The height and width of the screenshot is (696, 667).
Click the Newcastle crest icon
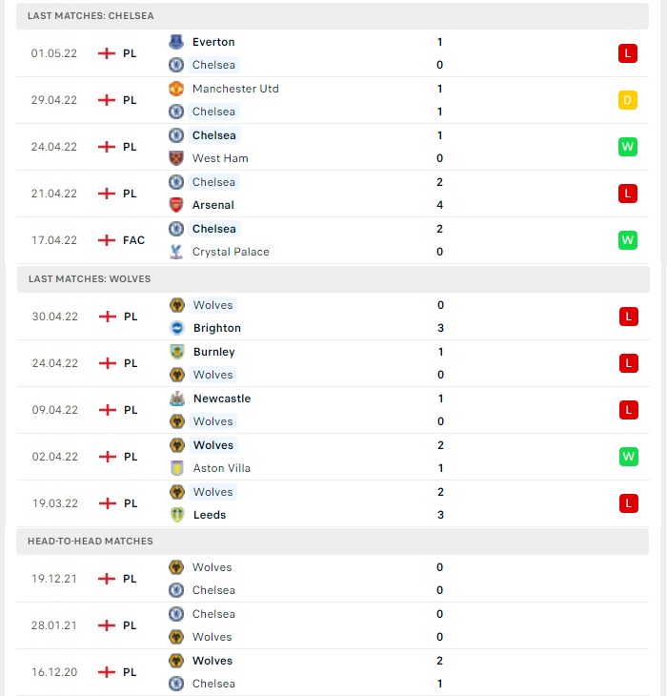(177, 399)
